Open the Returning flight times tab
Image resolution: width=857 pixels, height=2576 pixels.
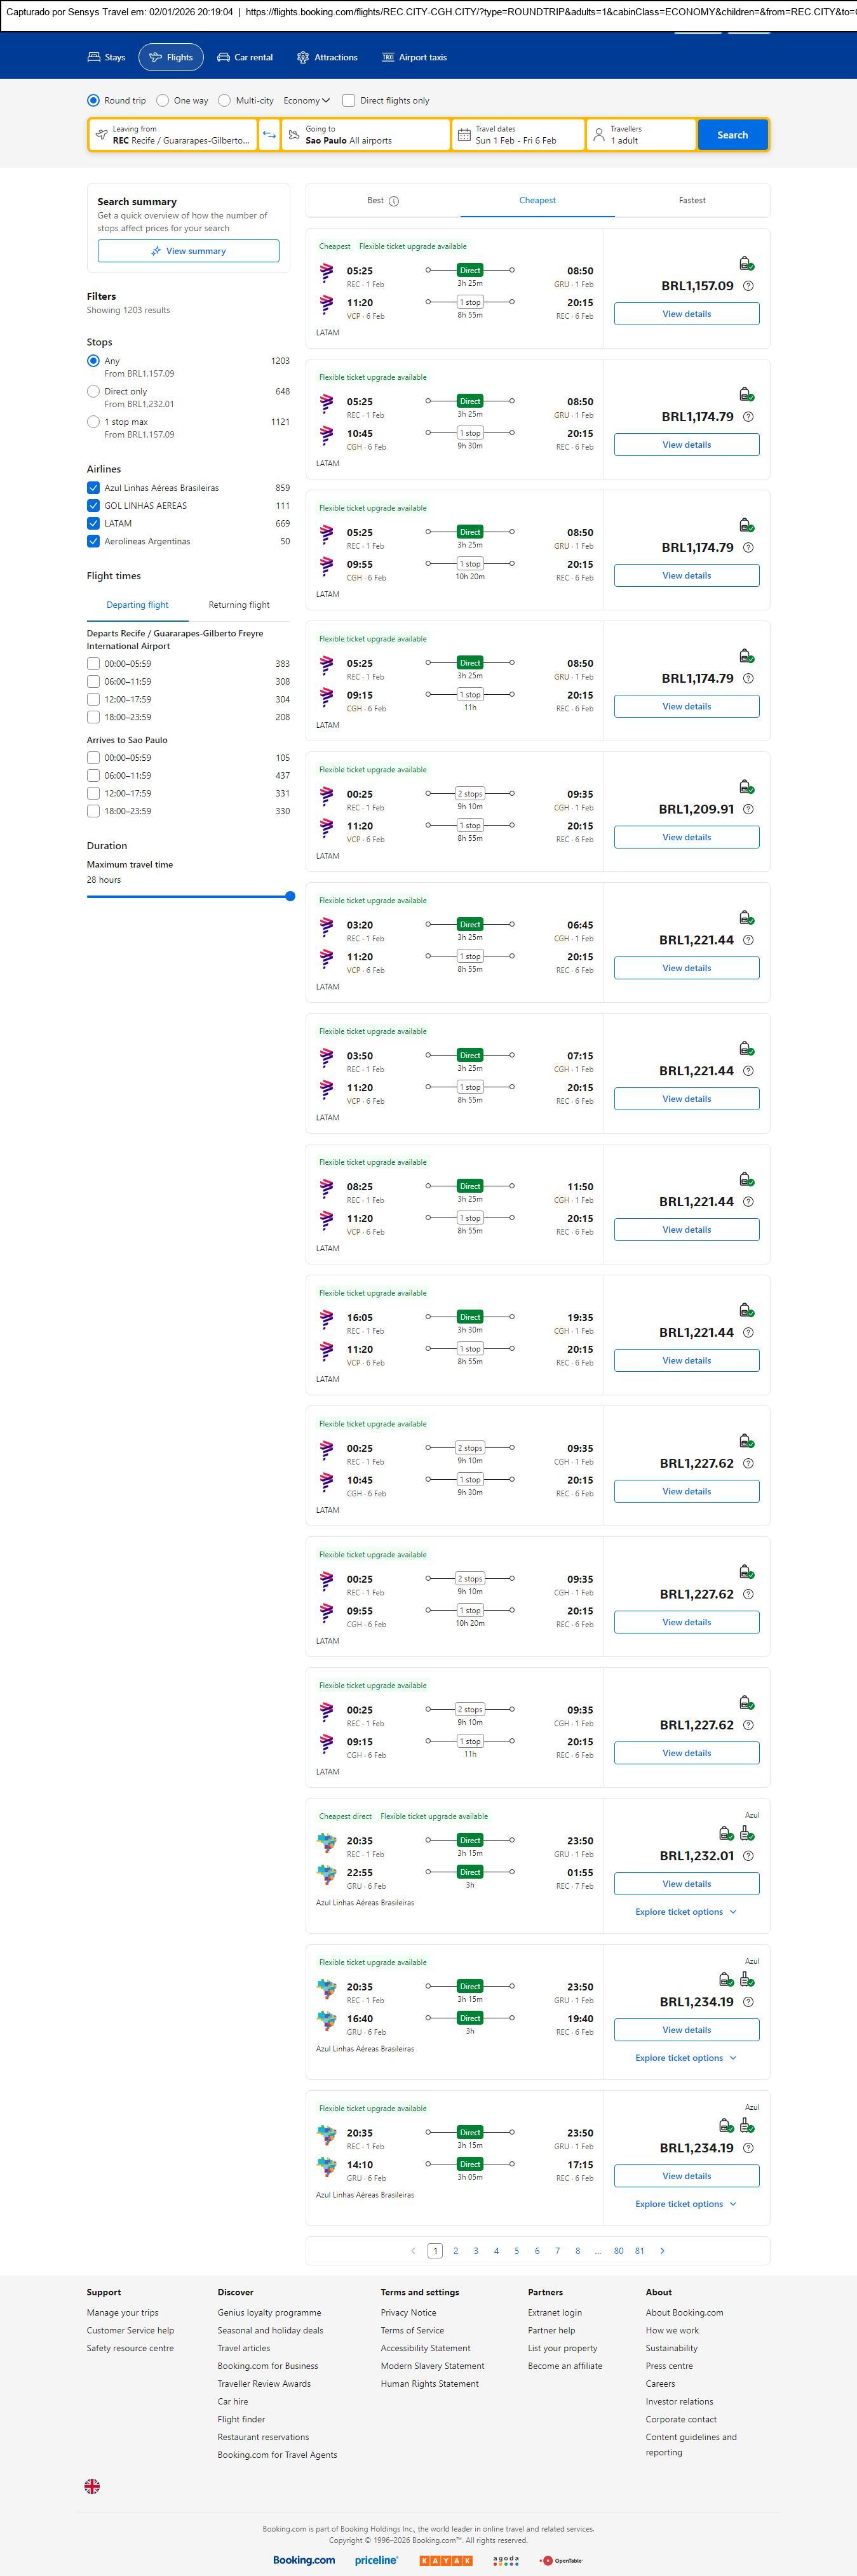tap(239, 605)
